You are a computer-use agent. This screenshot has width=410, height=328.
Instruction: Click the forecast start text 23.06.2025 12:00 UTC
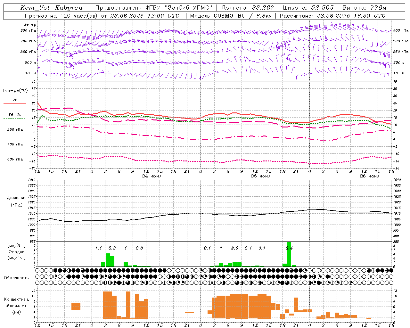point(144,16)
